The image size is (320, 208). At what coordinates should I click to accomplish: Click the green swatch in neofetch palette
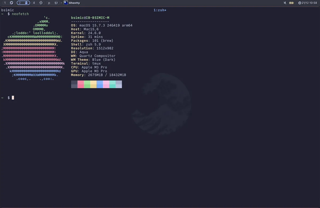tap(87, 84)
